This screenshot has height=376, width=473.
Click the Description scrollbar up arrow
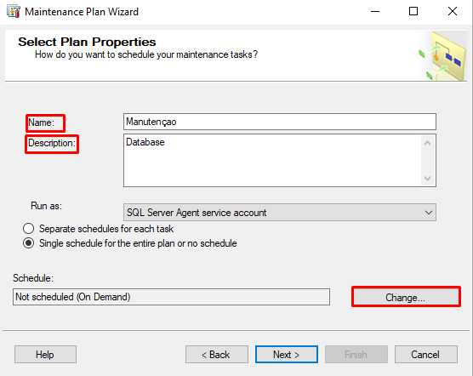coord(427,143)
